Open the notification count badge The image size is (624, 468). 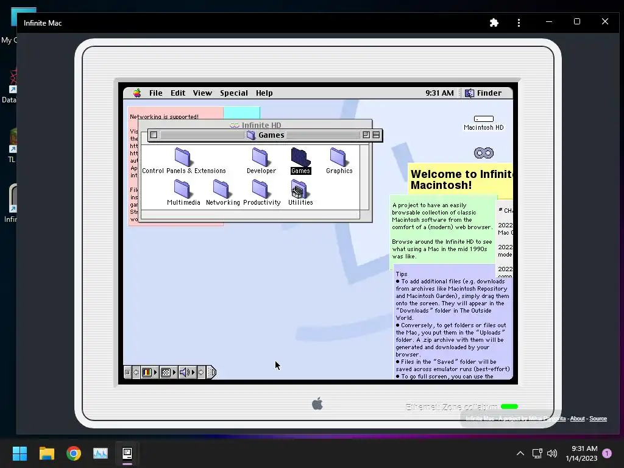pyautogui.click(x=607, y=453)
